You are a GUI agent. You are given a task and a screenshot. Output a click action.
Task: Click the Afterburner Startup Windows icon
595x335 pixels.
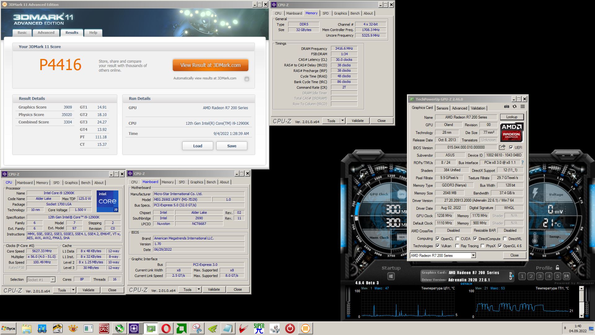coord(391,276)
